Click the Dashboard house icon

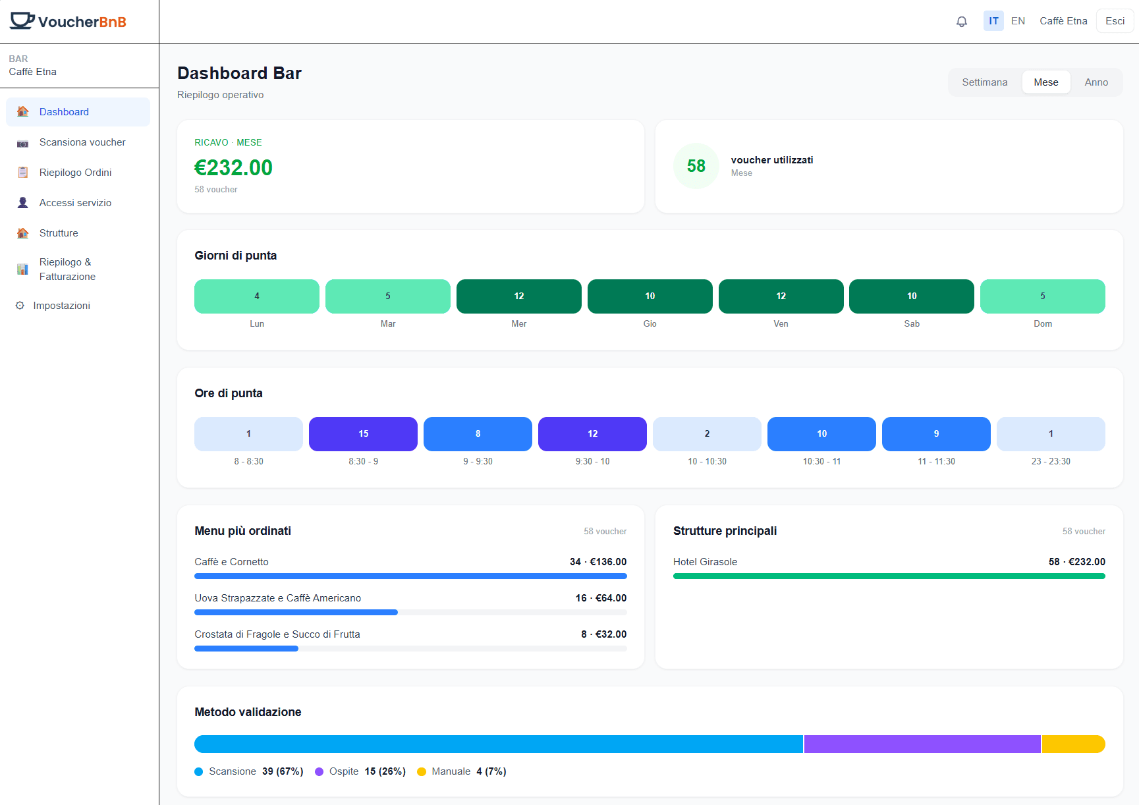click(22, 112)
